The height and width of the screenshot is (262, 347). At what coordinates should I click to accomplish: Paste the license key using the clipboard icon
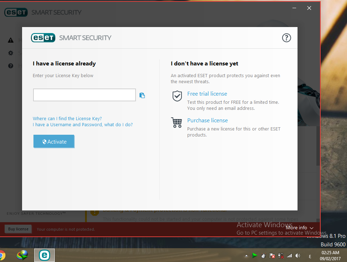(x=142, y=95)
